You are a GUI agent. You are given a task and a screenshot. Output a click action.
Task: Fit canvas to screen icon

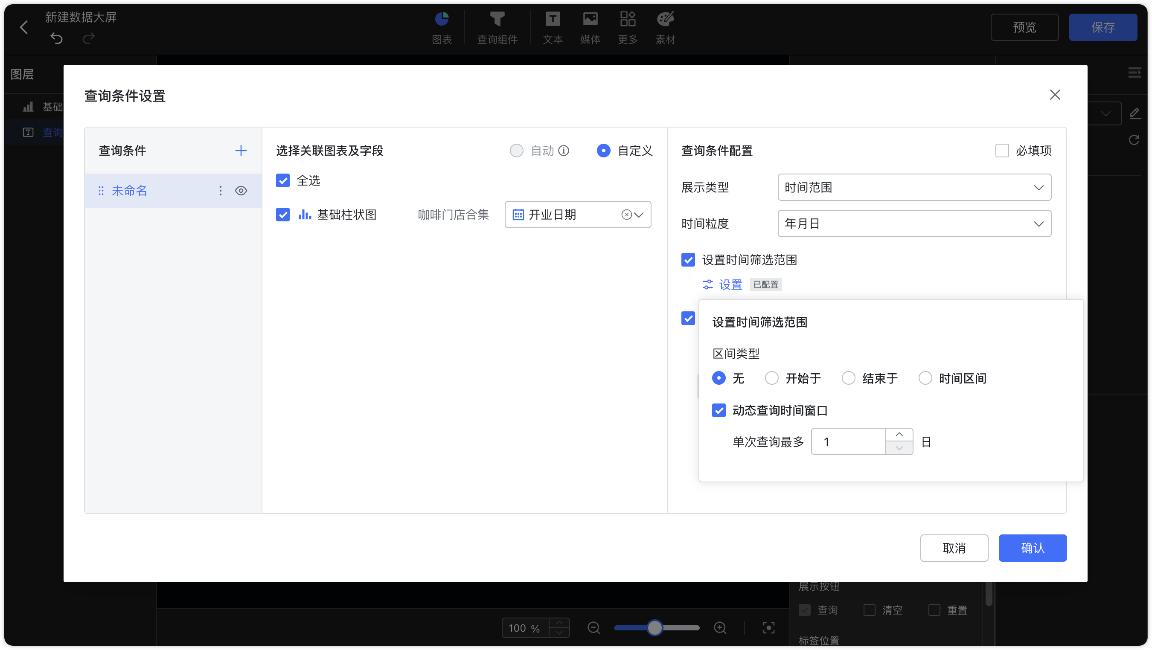click(769, 628)
